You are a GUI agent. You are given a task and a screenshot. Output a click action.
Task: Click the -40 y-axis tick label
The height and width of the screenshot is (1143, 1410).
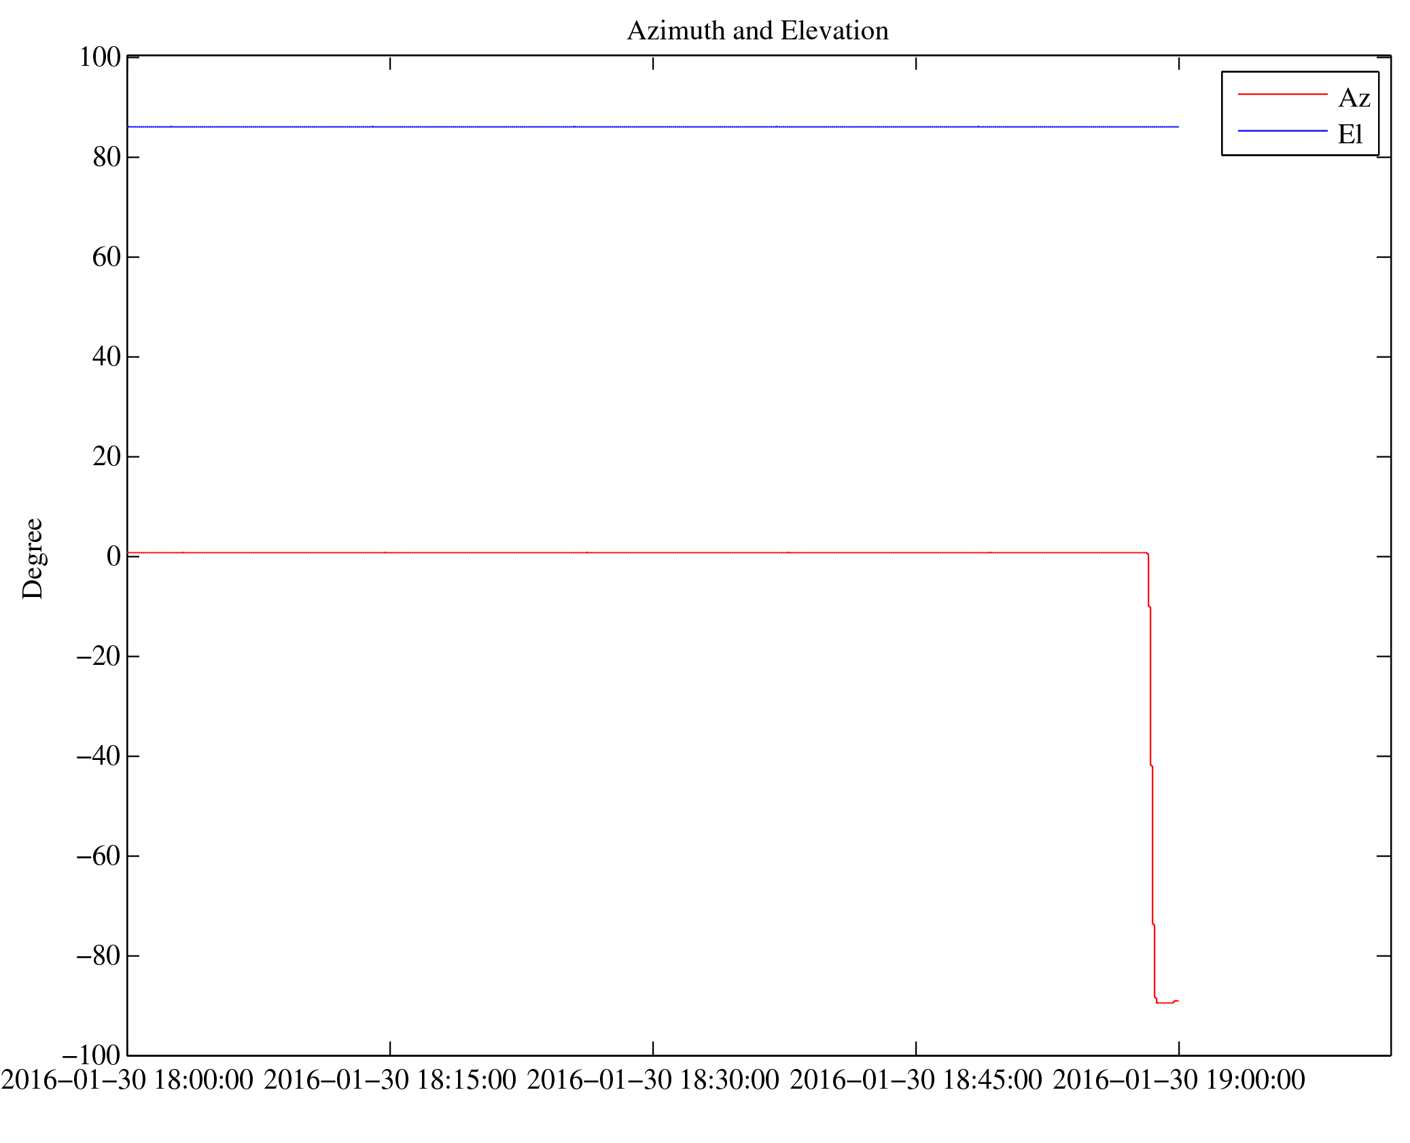tap(98, 756)
